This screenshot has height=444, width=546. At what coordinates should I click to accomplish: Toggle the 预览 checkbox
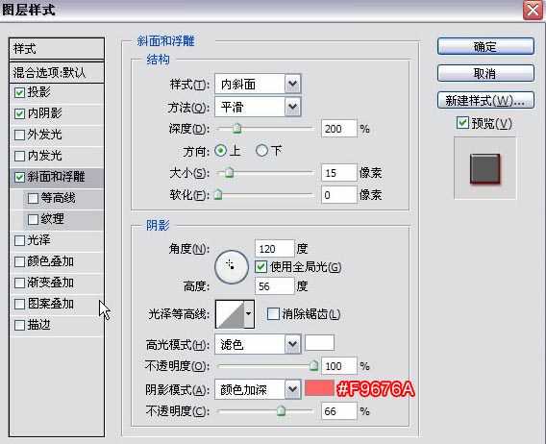[x=462, y=123]
